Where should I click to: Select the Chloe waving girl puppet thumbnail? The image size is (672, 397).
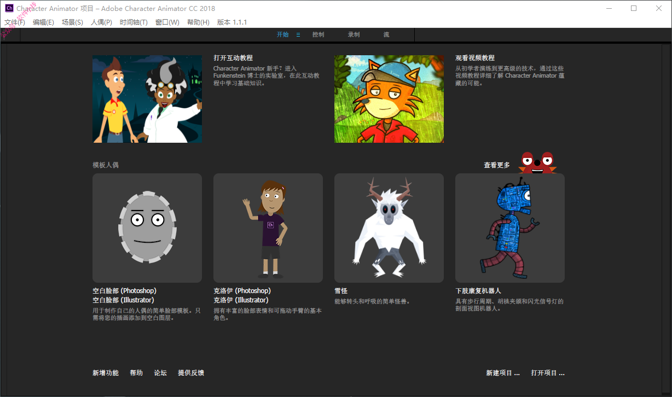pyautogui.click(x=268, y=228)
